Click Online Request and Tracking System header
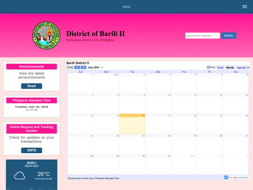This screenshot has width=253, height=190. point(32,129)
